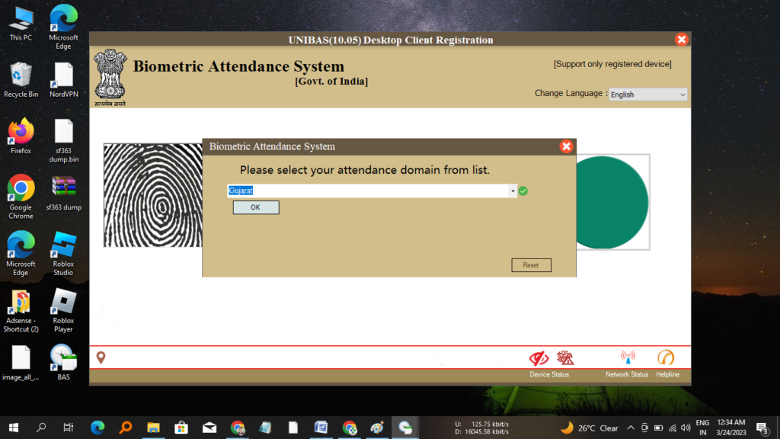Expand the attendance domain dropdown arrow

513,191
